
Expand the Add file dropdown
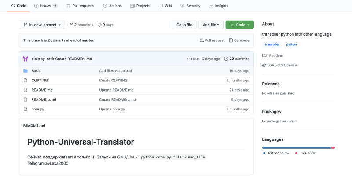click(x=211, y=25)
